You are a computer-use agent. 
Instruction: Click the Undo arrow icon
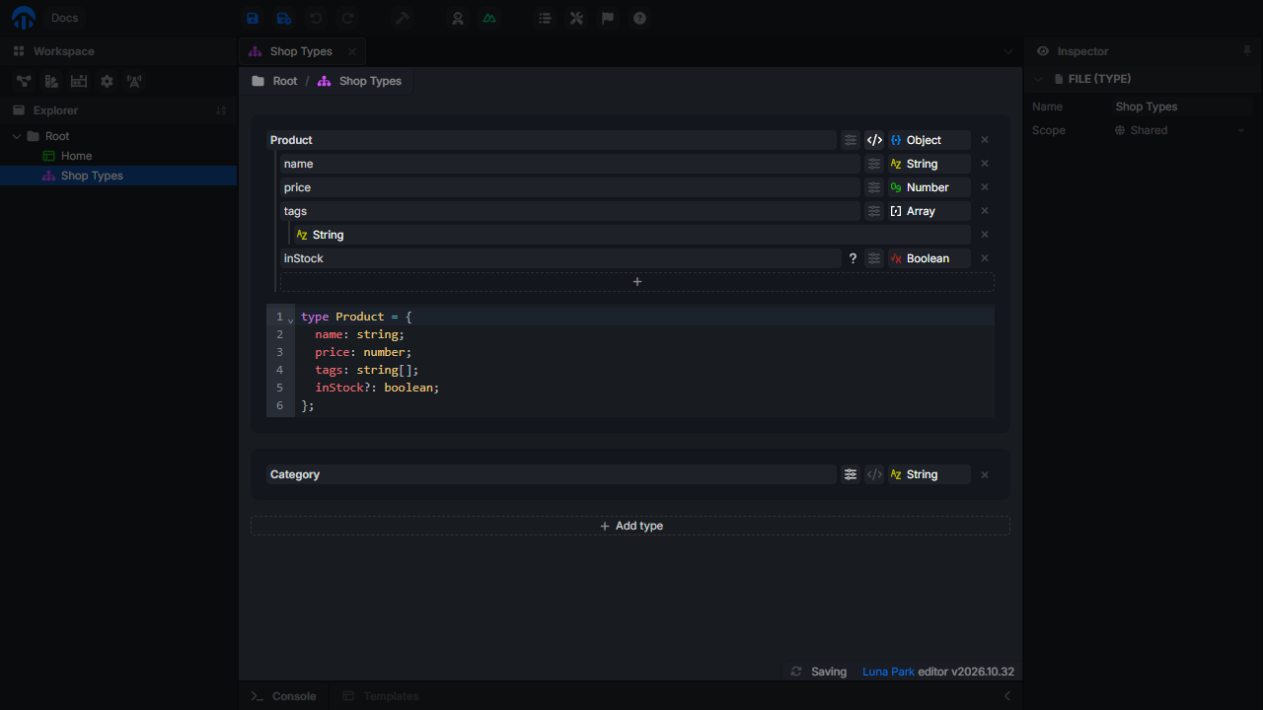pyautogui.click(x=316, y=18)
